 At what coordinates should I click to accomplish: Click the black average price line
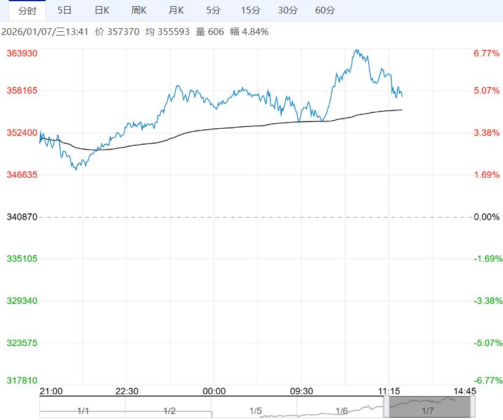click(245, 127)
